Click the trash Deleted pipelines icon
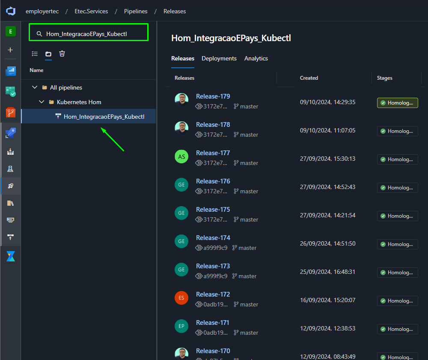The height and width of the screenshot is (360, 428). tap(62, 54)
